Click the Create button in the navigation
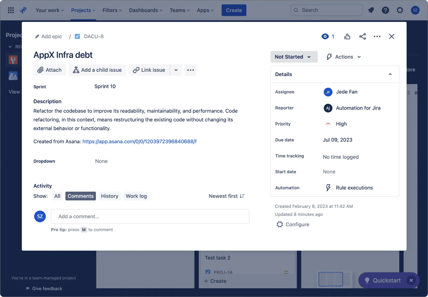The image size is (428, 297). 234,10
